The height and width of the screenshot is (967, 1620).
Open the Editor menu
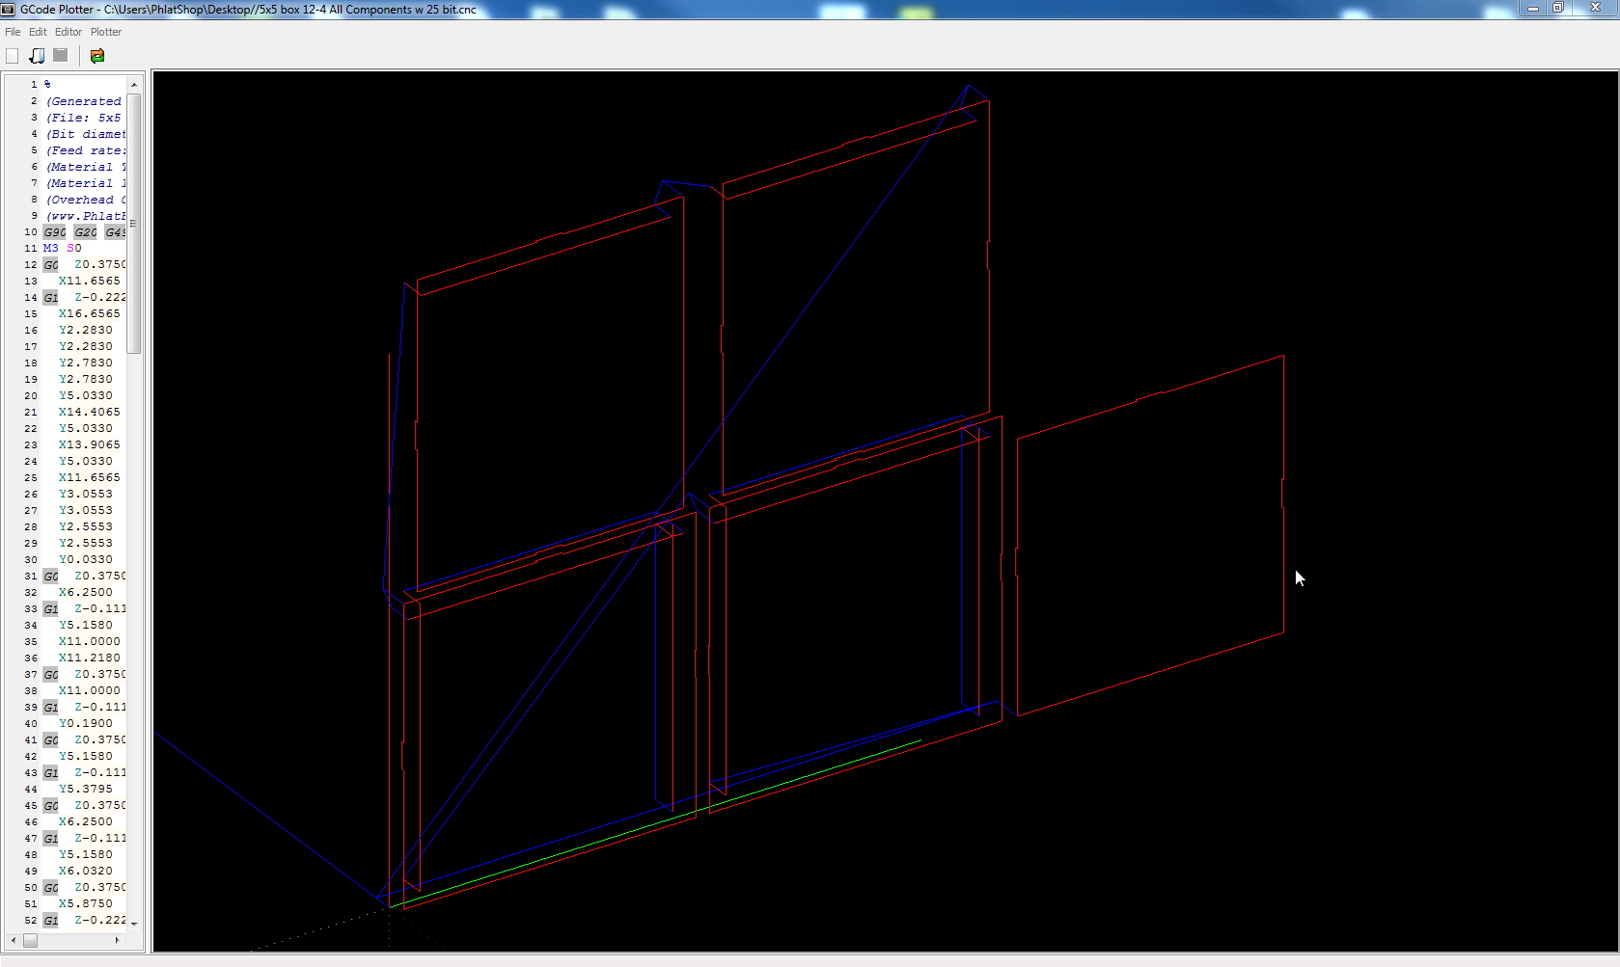69,32
